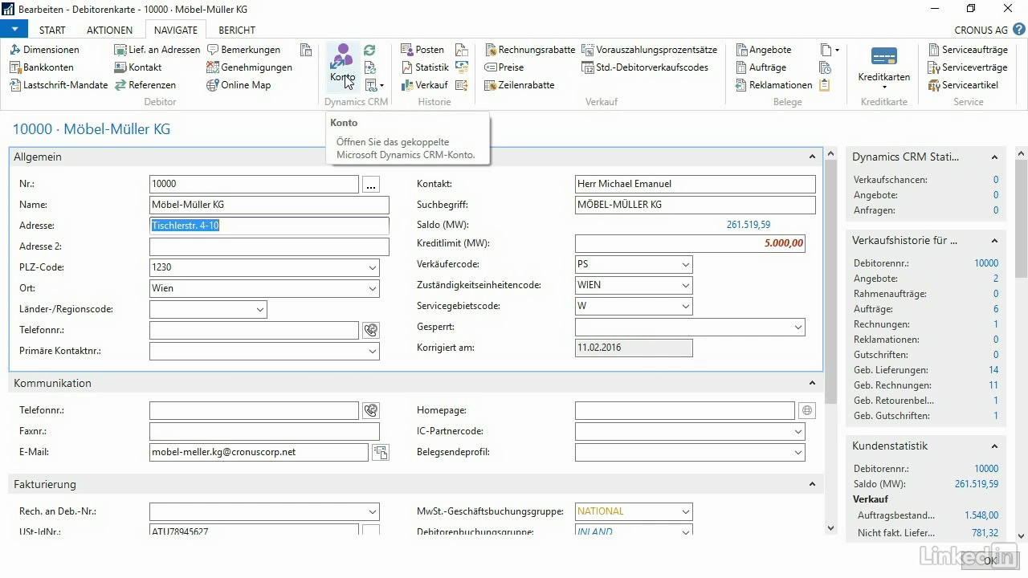
Task: Open the Kontakt ribbon item
Action: click(x=138, y=67)
